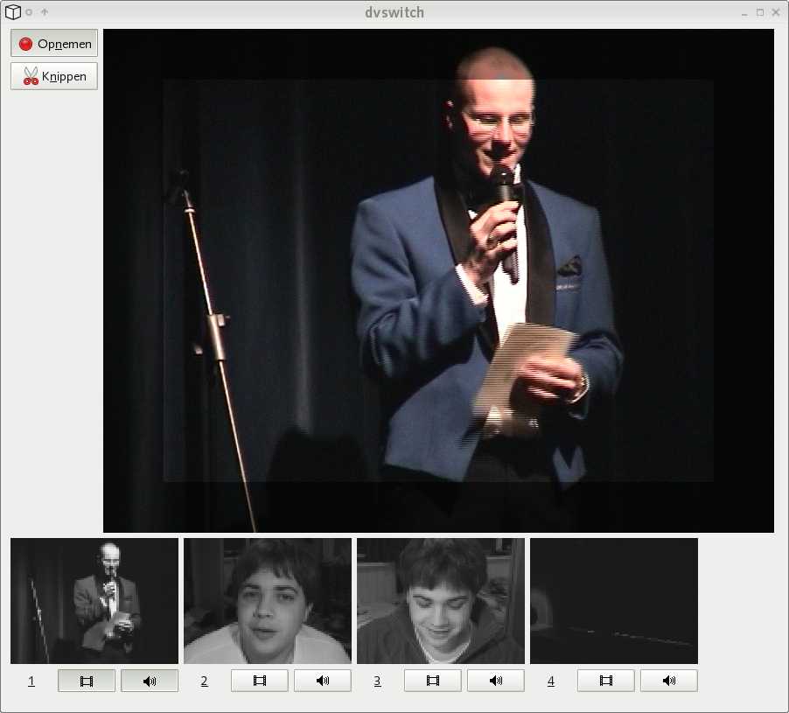Open the window menu via cube icon
The width and height of the screenshot is (789, 713).
(x=12, y=12)
